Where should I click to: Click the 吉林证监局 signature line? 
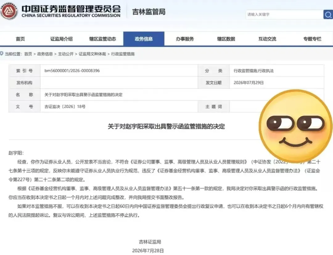coord(150,242)
